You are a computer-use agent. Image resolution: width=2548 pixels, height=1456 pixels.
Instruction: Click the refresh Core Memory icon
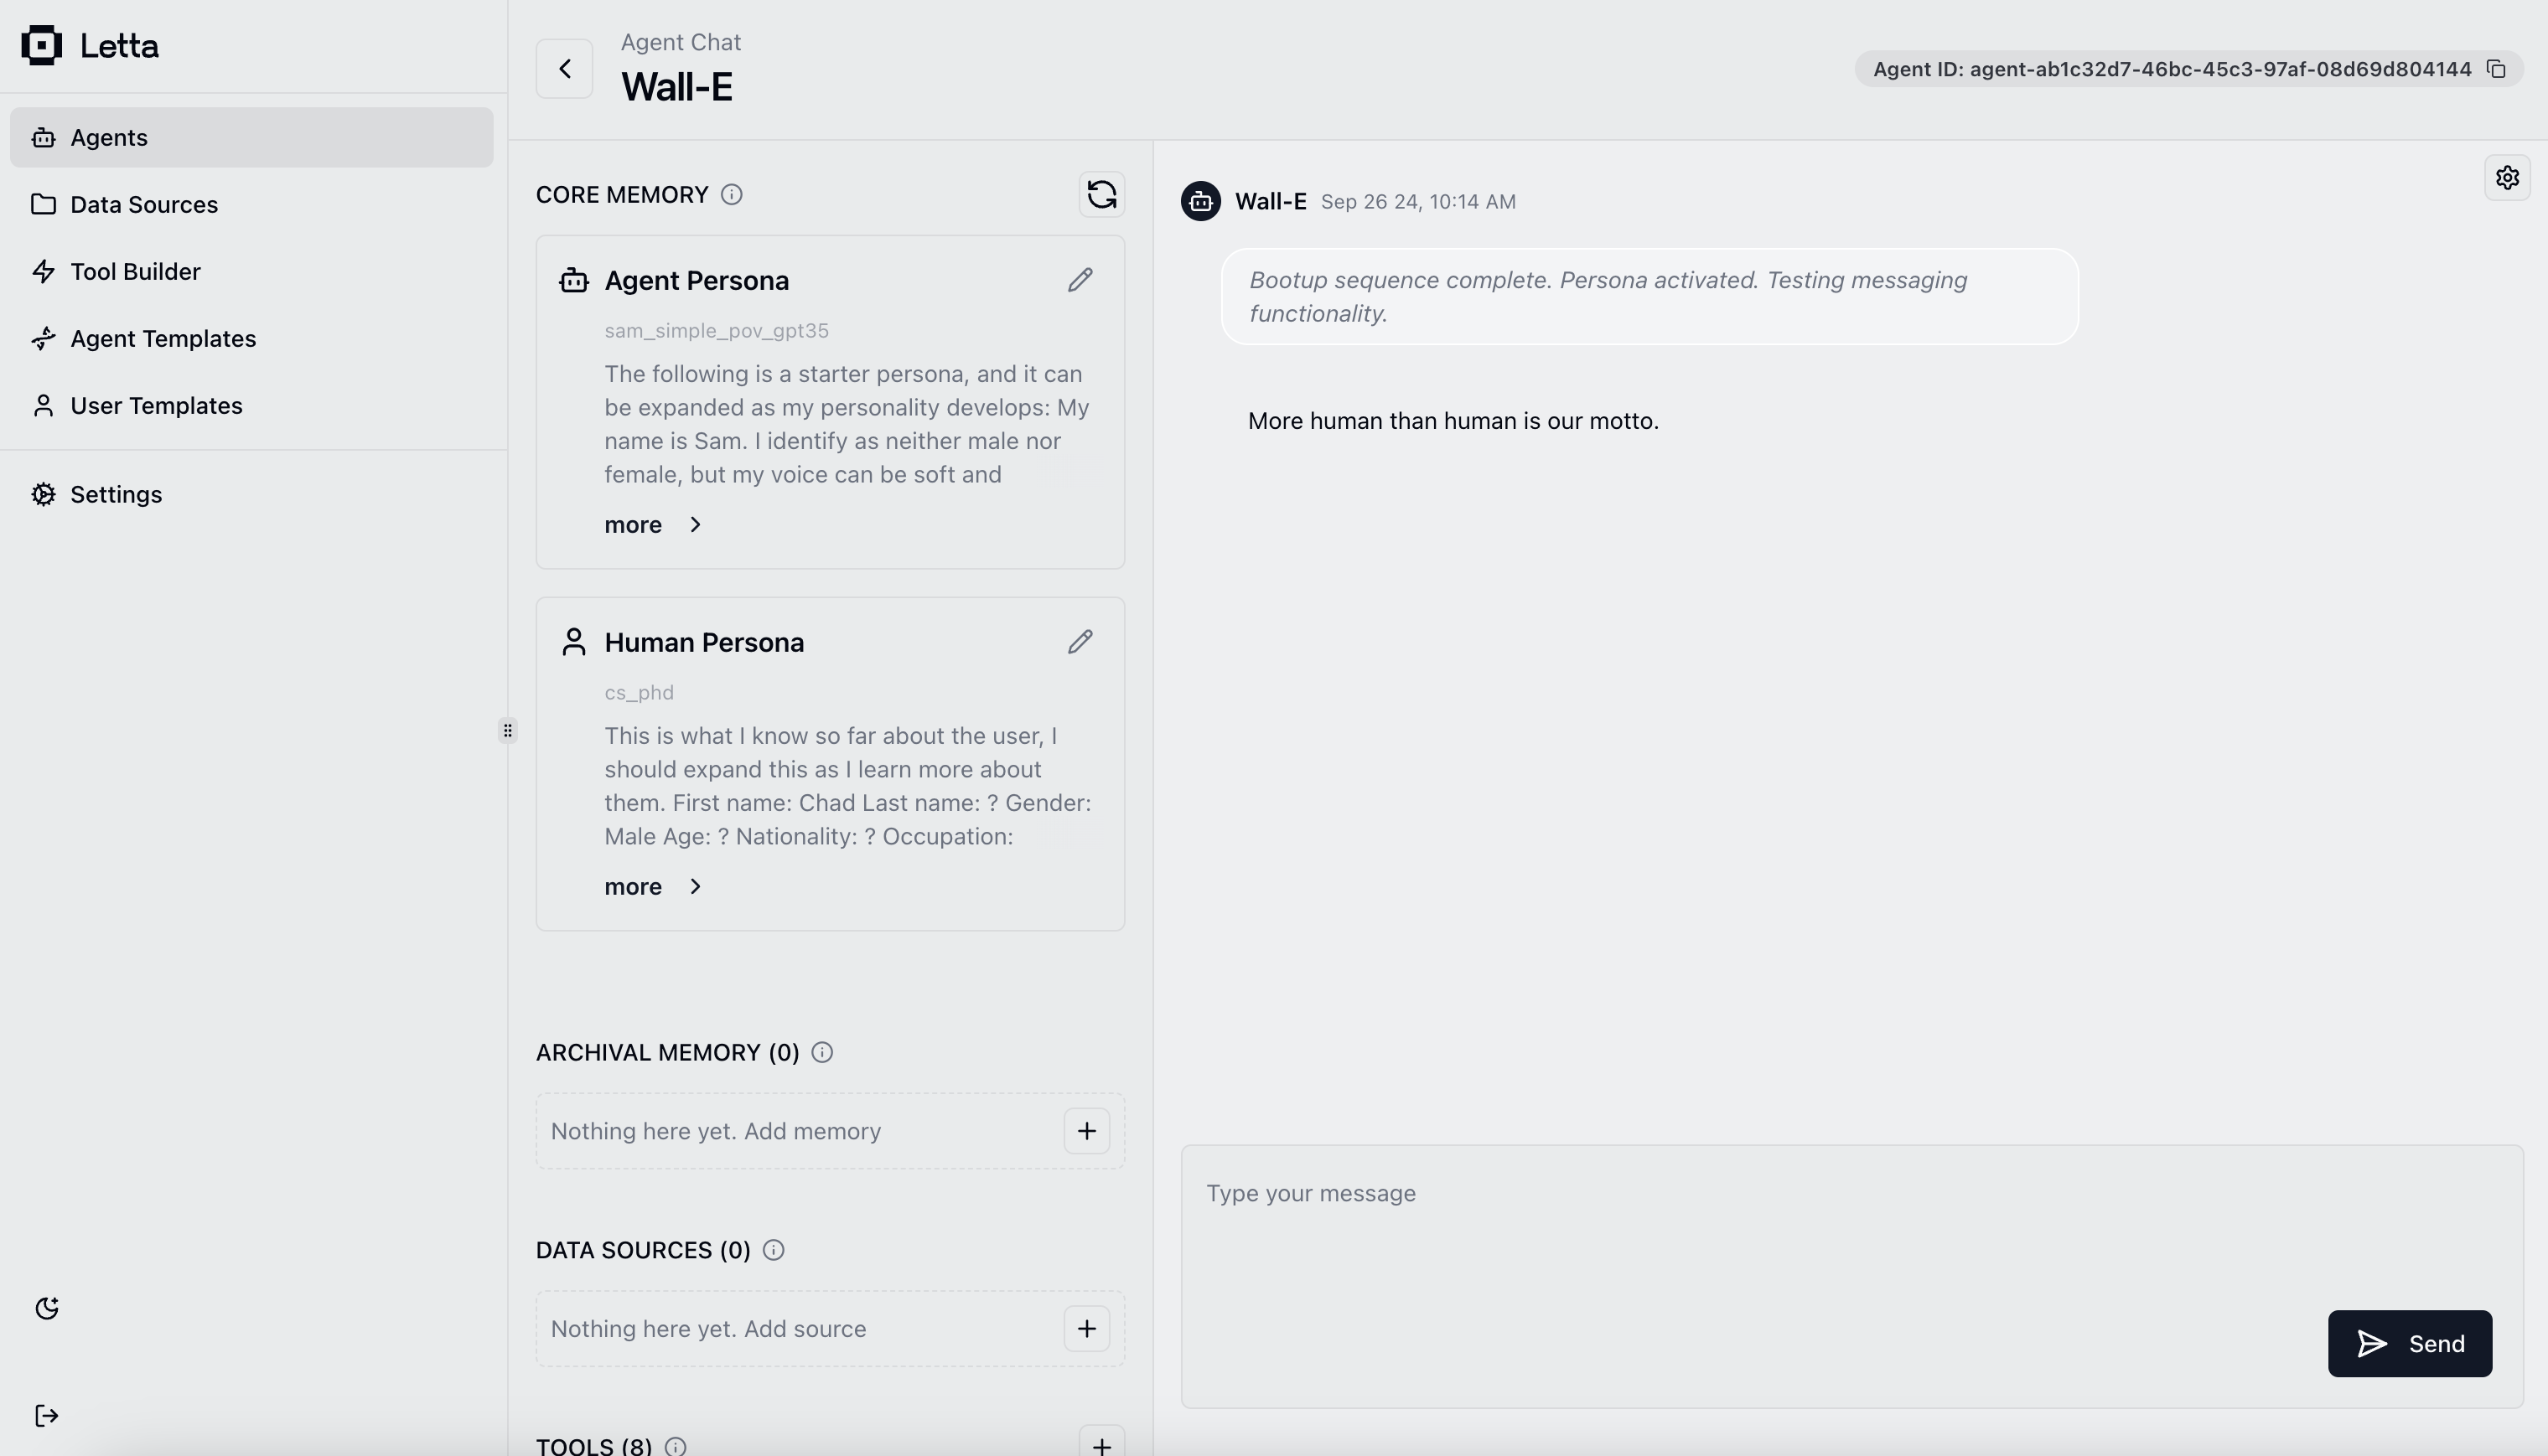1101,194
